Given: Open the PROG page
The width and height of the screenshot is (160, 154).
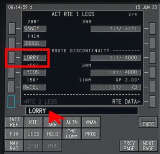Looking at the screenshot, I should [x=91, y=134].
